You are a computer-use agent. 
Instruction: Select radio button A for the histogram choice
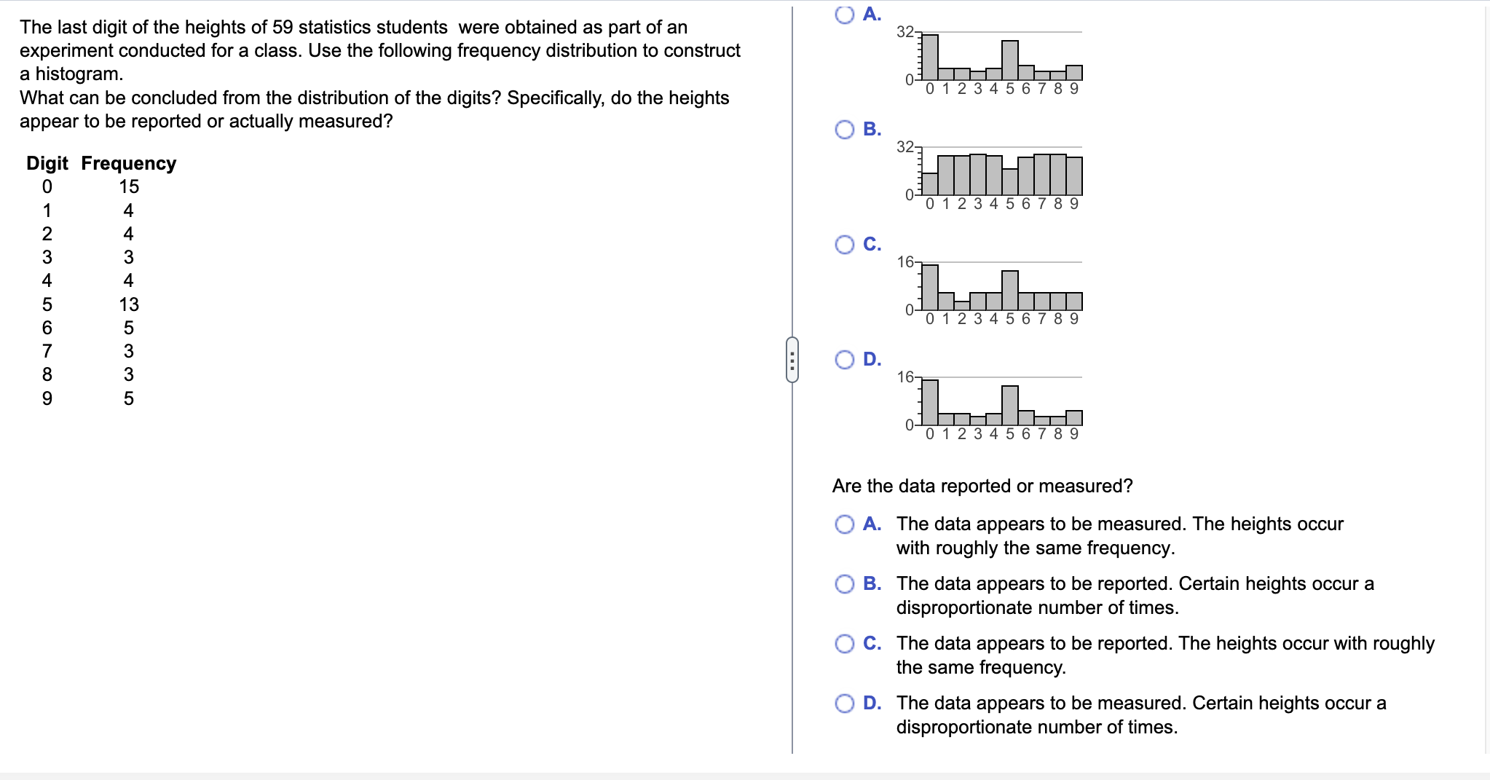point(844,16)
